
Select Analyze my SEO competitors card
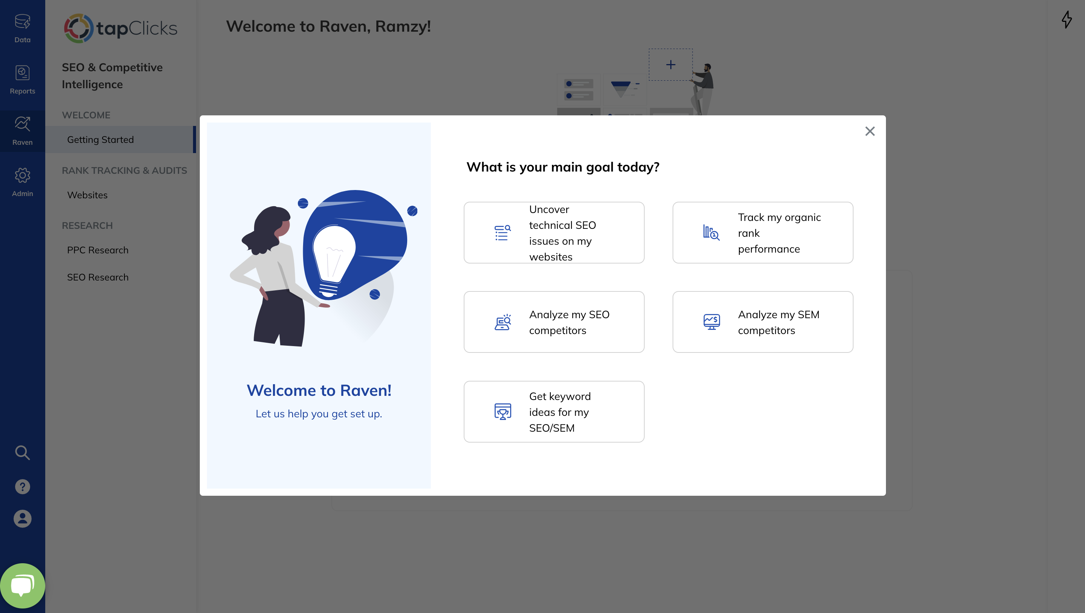coord(554,322)
